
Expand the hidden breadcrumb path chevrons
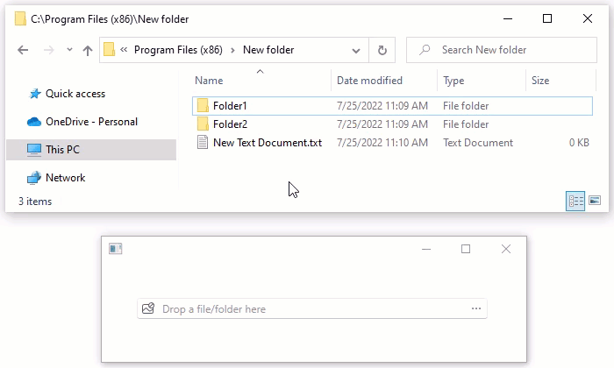click(x=124, y=50)
